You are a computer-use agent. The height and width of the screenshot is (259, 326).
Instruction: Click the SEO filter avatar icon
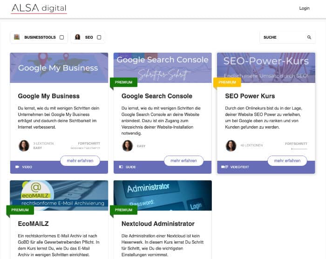pos(78,37)
